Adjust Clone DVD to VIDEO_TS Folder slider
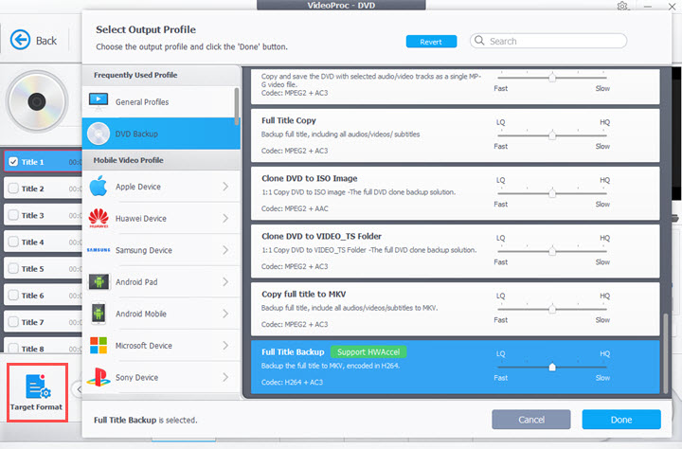Image resolution: width=682 pixels, height=449 pixels. click(x=551, y=251)
